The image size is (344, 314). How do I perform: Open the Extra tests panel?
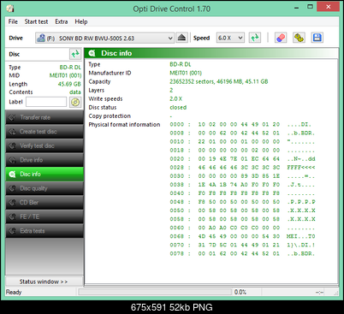pos(44,231)
